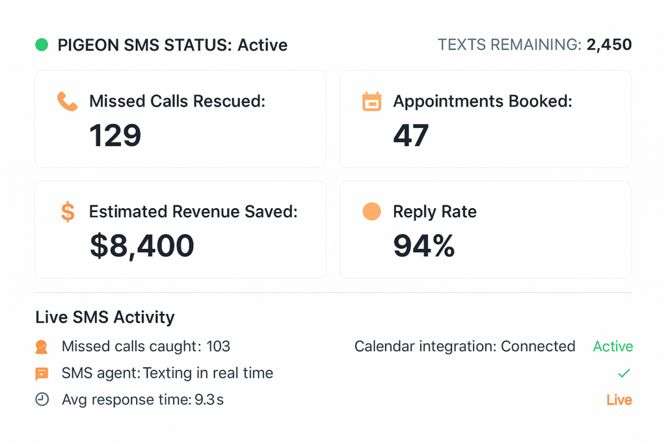The image size is (666, 444).
Task: Click the orange calendar icon
Action: pos(371,101)
